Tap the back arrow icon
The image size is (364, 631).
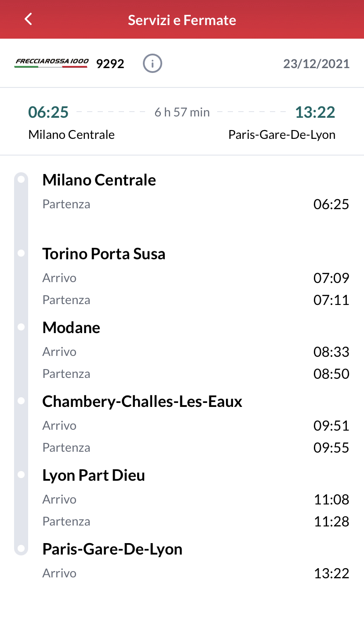coord(29,19)
